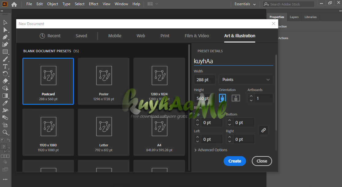Select the Curvature tool
Viewport: 342px width, 187px height.
tap(5, 45)
